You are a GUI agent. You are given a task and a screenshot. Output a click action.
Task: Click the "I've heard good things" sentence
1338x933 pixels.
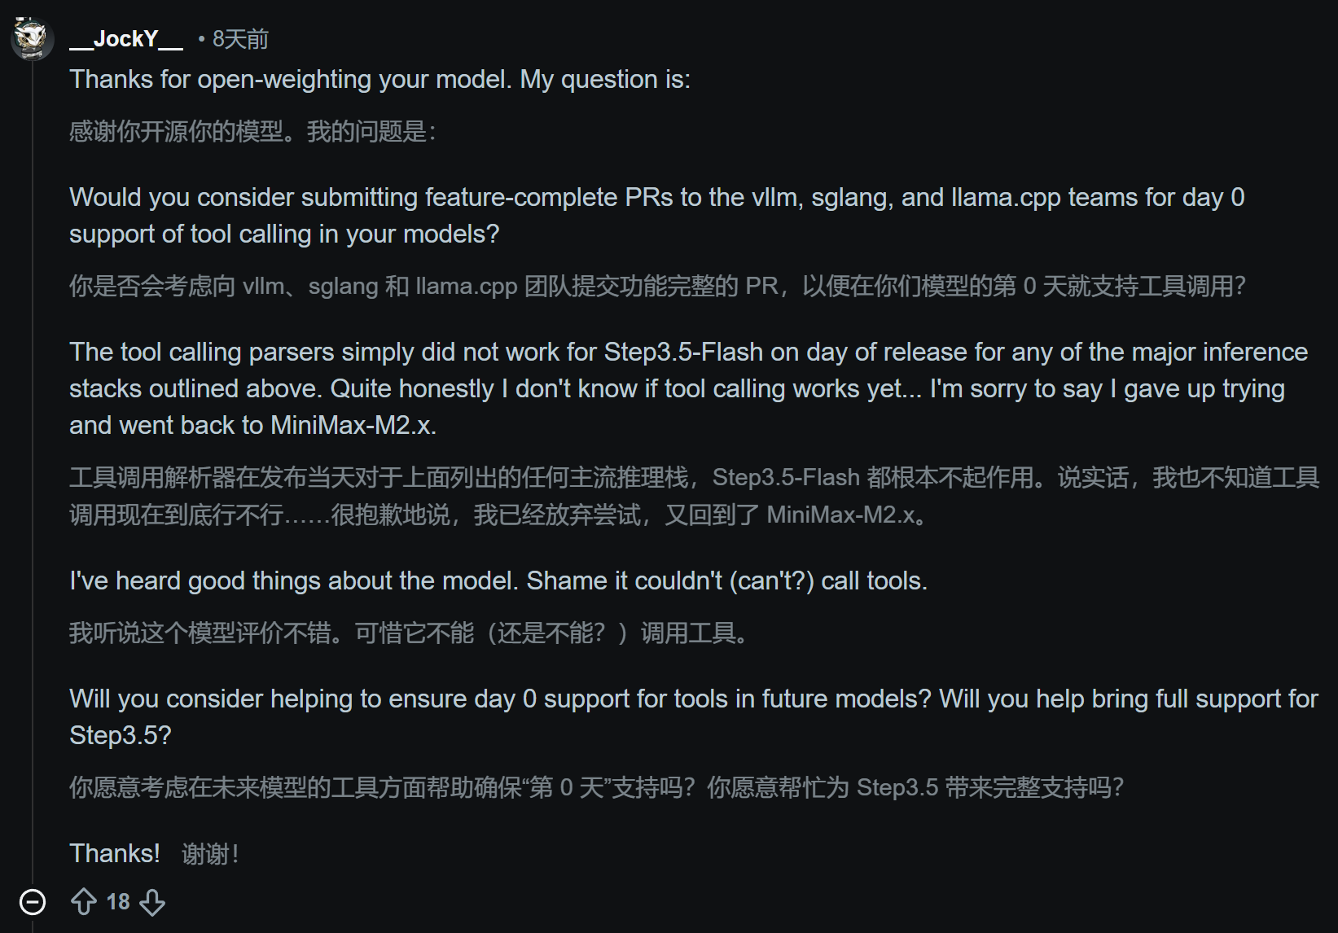pyautogui.click(x=498, y=580)
